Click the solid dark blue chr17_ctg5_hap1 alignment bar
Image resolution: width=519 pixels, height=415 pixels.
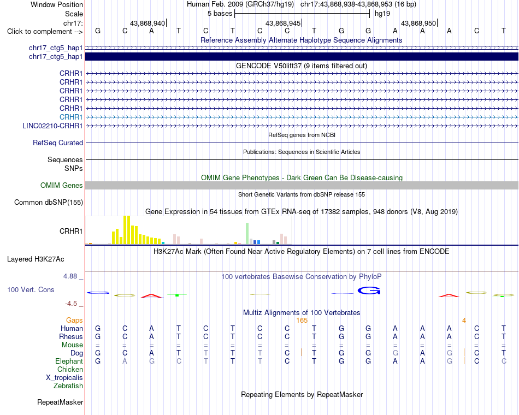[x=302, y=57]
